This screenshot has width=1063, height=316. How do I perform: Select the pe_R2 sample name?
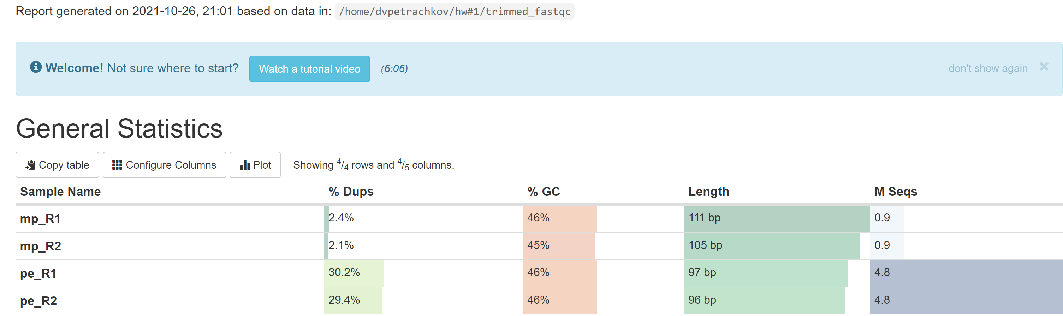click(38, 300)
